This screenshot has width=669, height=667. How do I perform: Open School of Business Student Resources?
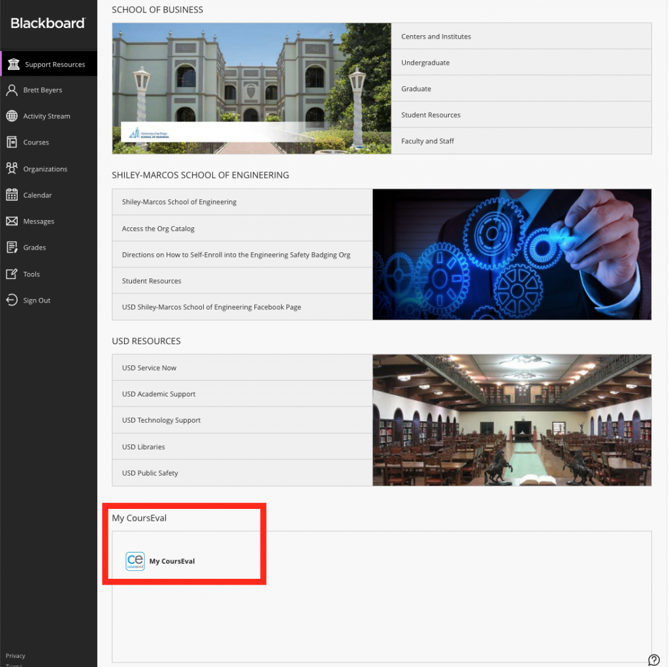(x=521, y=115)
